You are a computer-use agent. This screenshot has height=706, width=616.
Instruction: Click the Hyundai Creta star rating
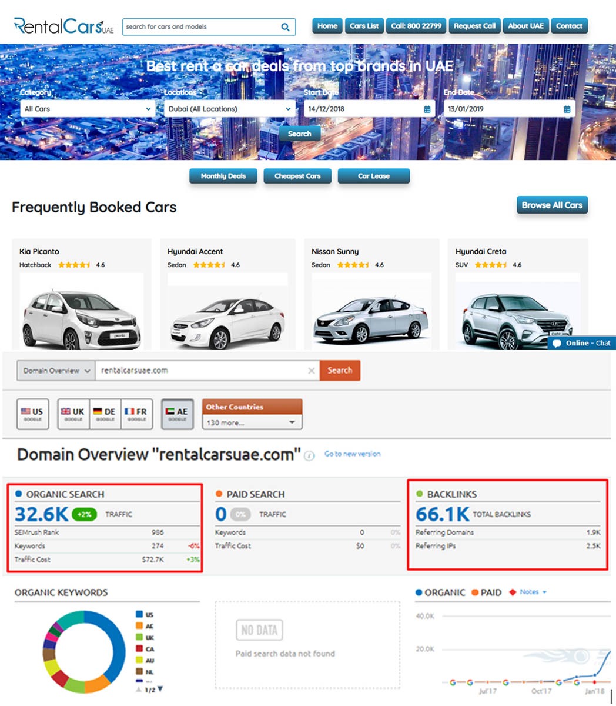491,265
